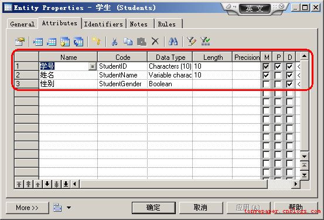The width and height of the screenshot is (324, 220).
Task: Uncheck the M checkbox for StudentName
Action: click(x=266, y=75)
